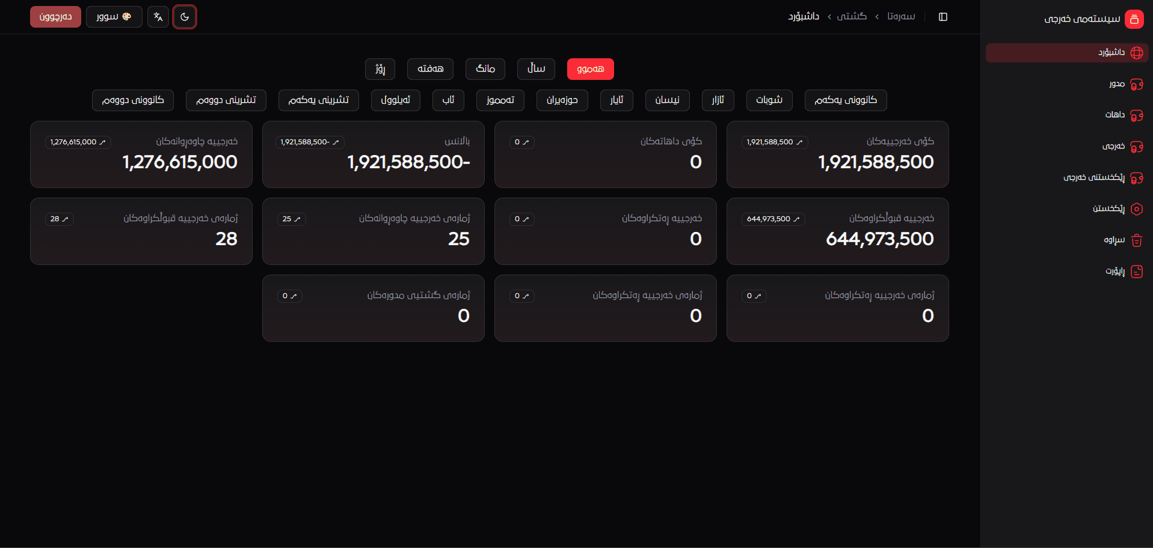Screen dimensions: 1153x548
Task: Switch to the مانگ (month) filter tab
Action: point(485,69)
